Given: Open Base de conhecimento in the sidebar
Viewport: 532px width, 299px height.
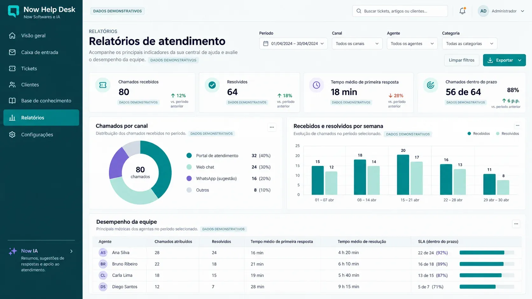Looking at the screenshot, I should 41,101.
